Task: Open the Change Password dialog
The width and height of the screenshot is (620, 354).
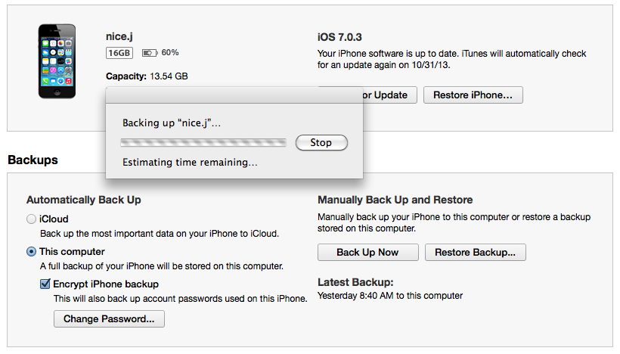Action: pyautogui.click(x=109, y=319)
